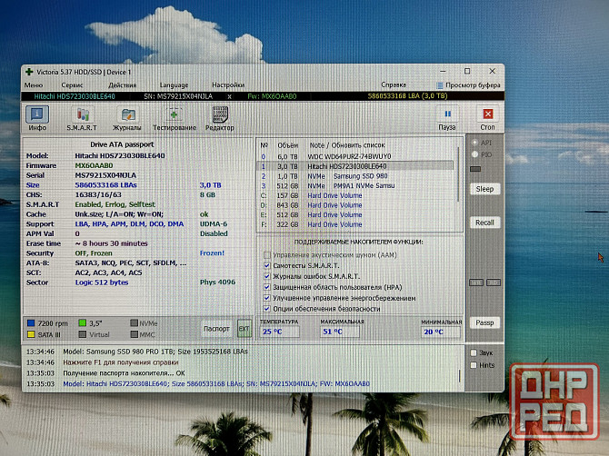Click the yellow SATA III indicator

(x=31, y=334)
